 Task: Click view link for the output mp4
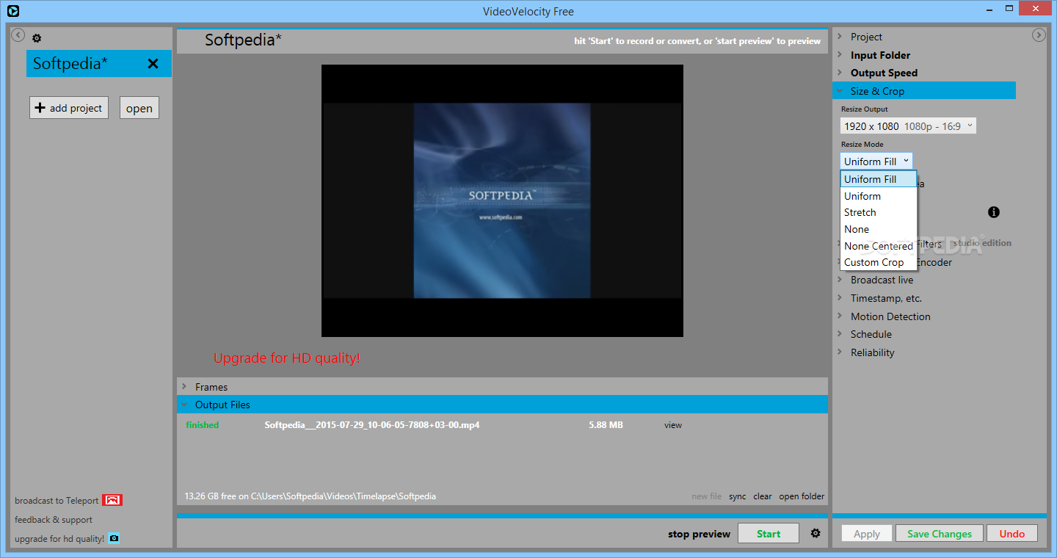(x=673, y=425)
